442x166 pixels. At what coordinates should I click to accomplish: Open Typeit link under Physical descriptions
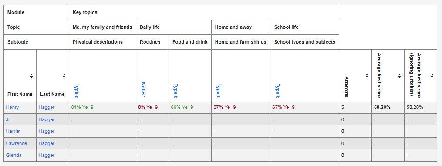pos(76,91)
